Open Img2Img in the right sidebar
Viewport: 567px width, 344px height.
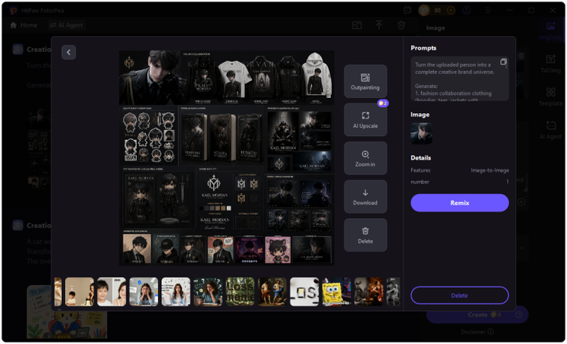pyautogui.click(x=550, y=31)
